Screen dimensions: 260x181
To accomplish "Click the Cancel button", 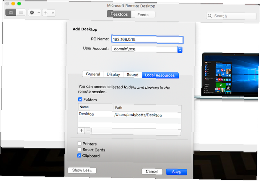I will 152,171.
